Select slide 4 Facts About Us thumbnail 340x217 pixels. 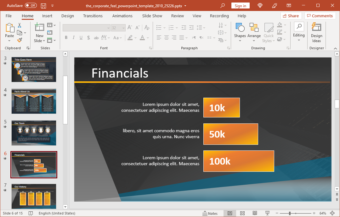coord(34,101)
